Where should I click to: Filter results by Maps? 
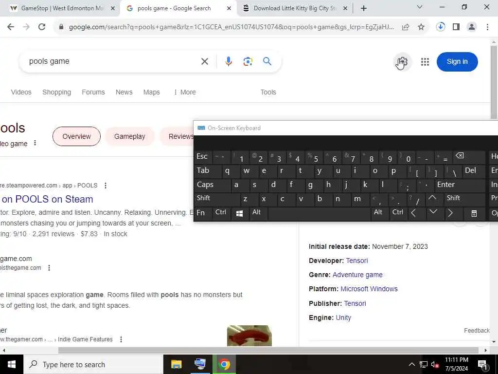tap(151, 92)
